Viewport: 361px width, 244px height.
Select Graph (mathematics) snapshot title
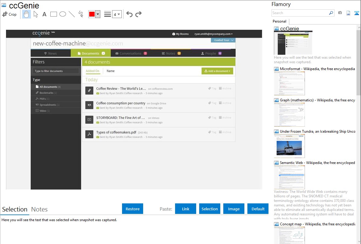pos(317,100)
